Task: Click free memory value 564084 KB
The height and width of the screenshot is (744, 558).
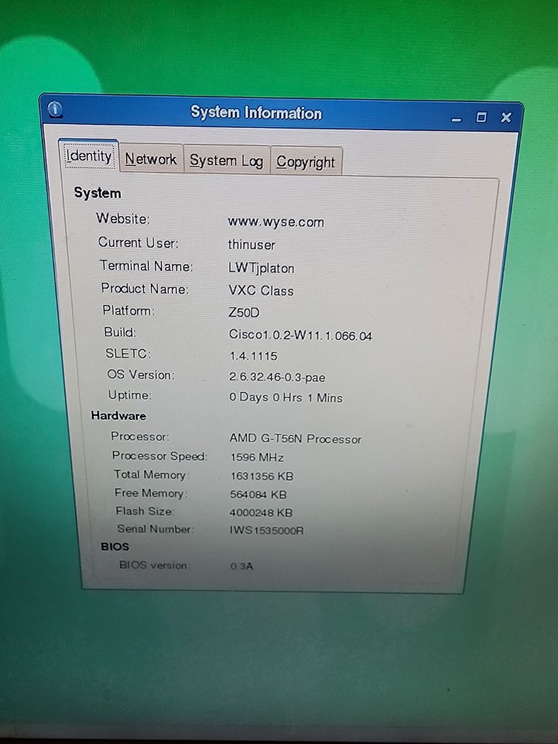Action: click(258, 495)
